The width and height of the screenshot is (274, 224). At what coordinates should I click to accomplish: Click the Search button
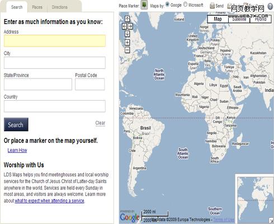(x=16, y=124)
